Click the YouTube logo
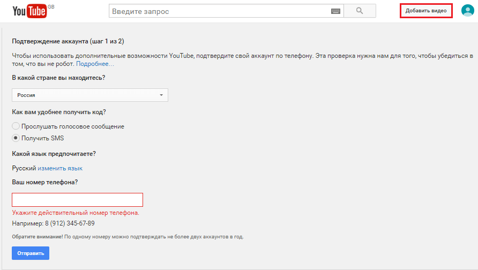 30,11
